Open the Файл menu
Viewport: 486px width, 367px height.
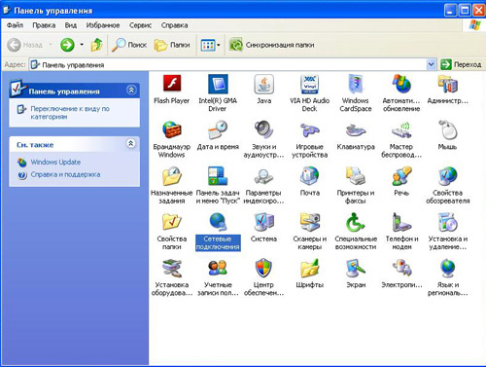pos(15,25)
